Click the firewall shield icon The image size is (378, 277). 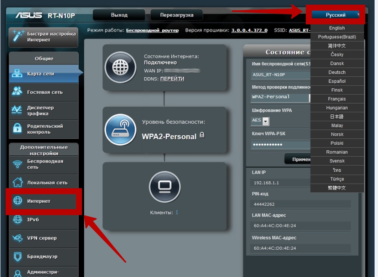point(18,257)
